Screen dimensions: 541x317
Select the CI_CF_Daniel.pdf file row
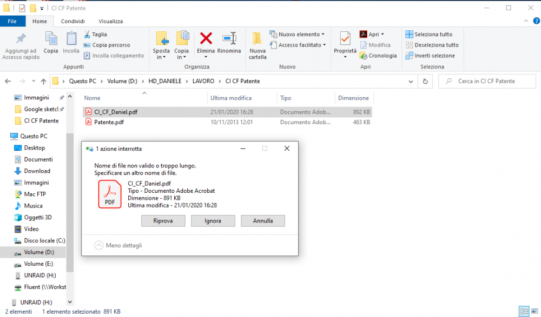tap(227, 112)
